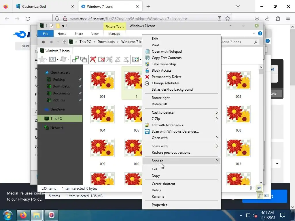Open Explorer help question mark icon
The width and height of the screenshot is (295, 221).
(260, 33)
